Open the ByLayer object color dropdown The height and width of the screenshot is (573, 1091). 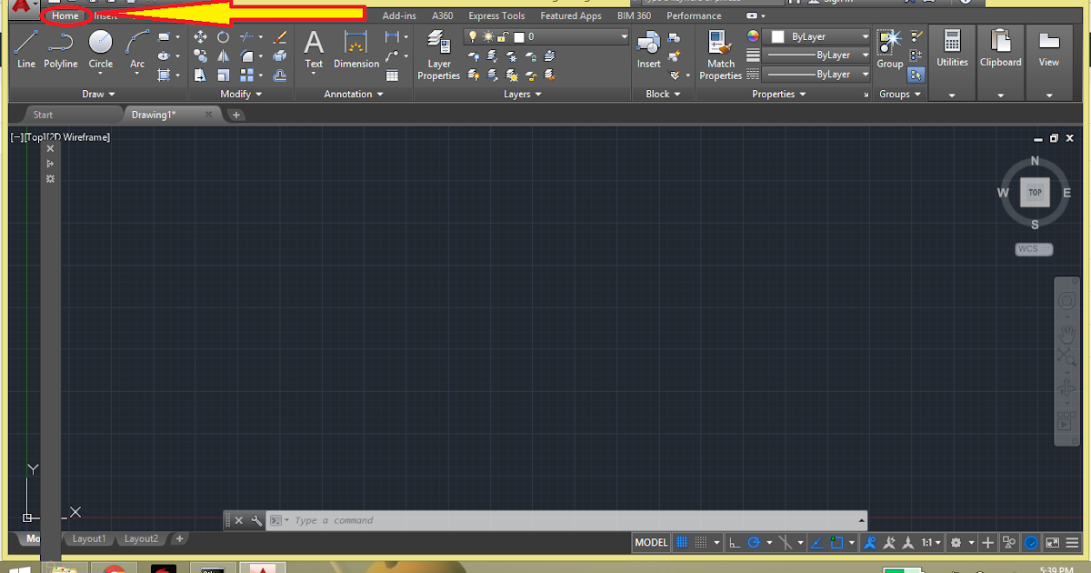(x=818, y=37)
